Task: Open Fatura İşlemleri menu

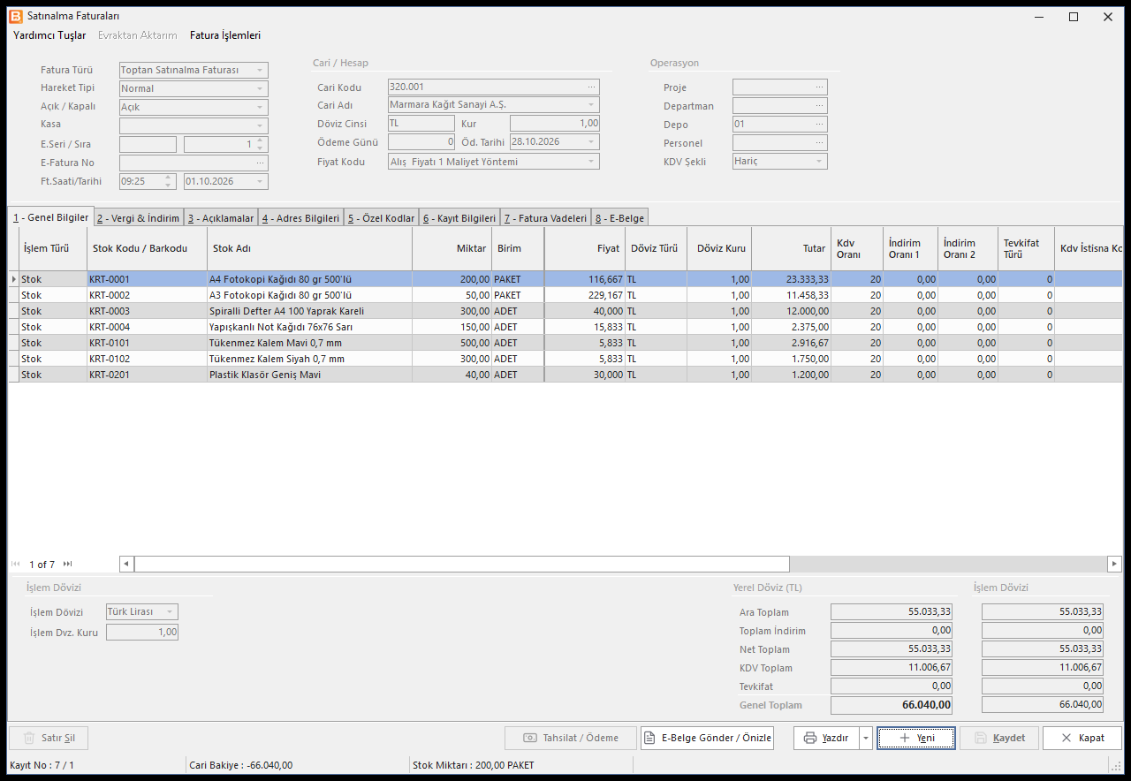Action: (x=225, y=35)
